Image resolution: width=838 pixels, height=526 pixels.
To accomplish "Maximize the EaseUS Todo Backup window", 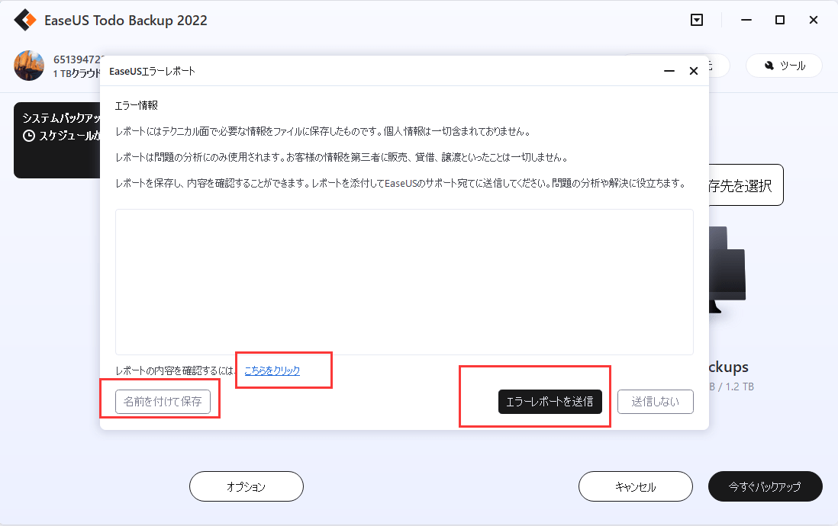I will (780, 21).
